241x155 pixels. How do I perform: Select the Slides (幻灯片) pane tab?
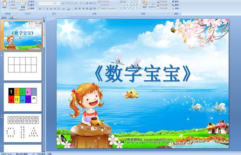[4, 17]
